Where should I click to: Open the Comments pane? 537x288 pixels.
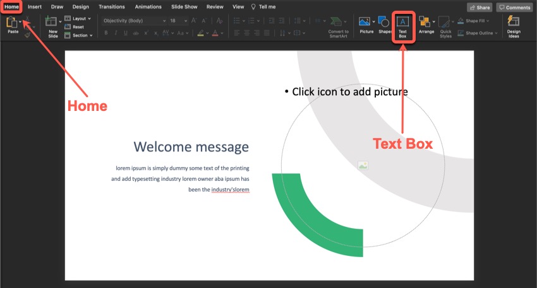tap(514, 8)
